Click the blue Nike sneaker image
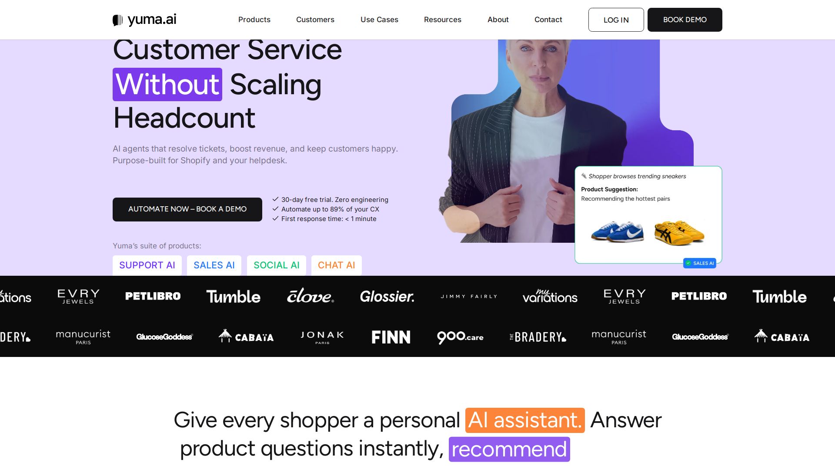Viewport: 835px width, 469px height. 618,231
